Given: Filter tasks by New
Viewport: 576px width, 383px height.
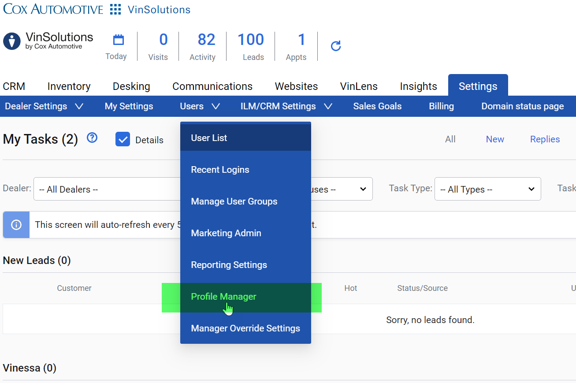Looking at the screenshot, I should (495, 139).
